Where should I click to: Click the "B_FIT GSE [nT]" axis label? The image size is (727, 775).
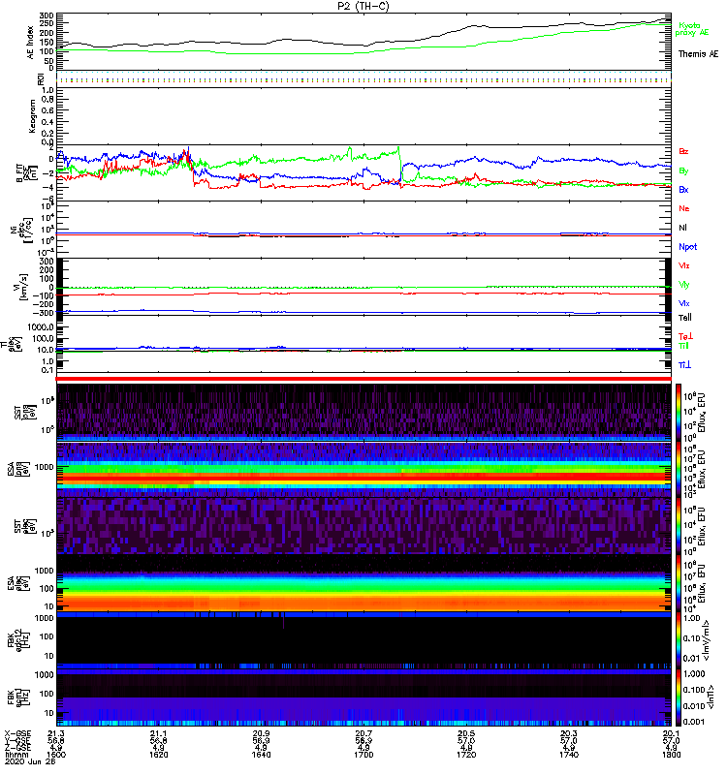27,173
